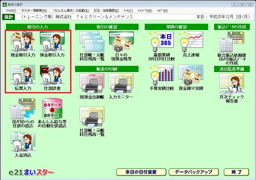Open 「かんたん請求」の起動(K) menu
Image resolution: width=256 pixels, height=180 pixels.
click(x=71, y=10)
